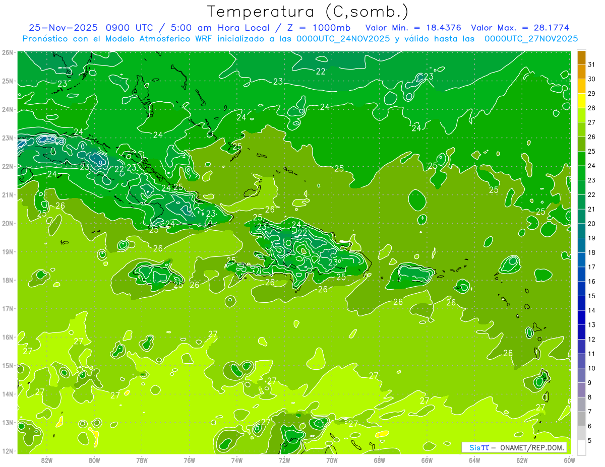The height and width of the screenshot is (467, 605).
Task: Click the legend scale number 20
Action: (x=592, y=224)
